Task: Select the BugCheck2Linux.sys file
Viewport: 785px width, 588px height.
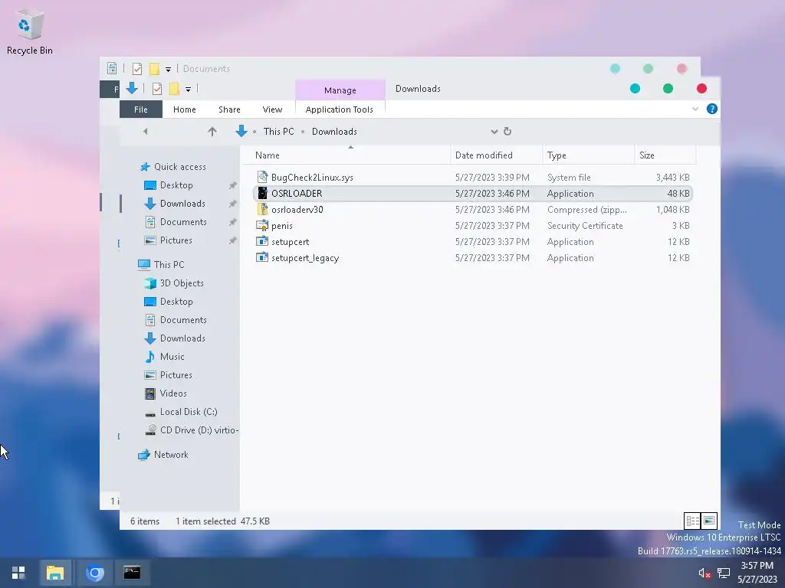Action: coord(473,178)
